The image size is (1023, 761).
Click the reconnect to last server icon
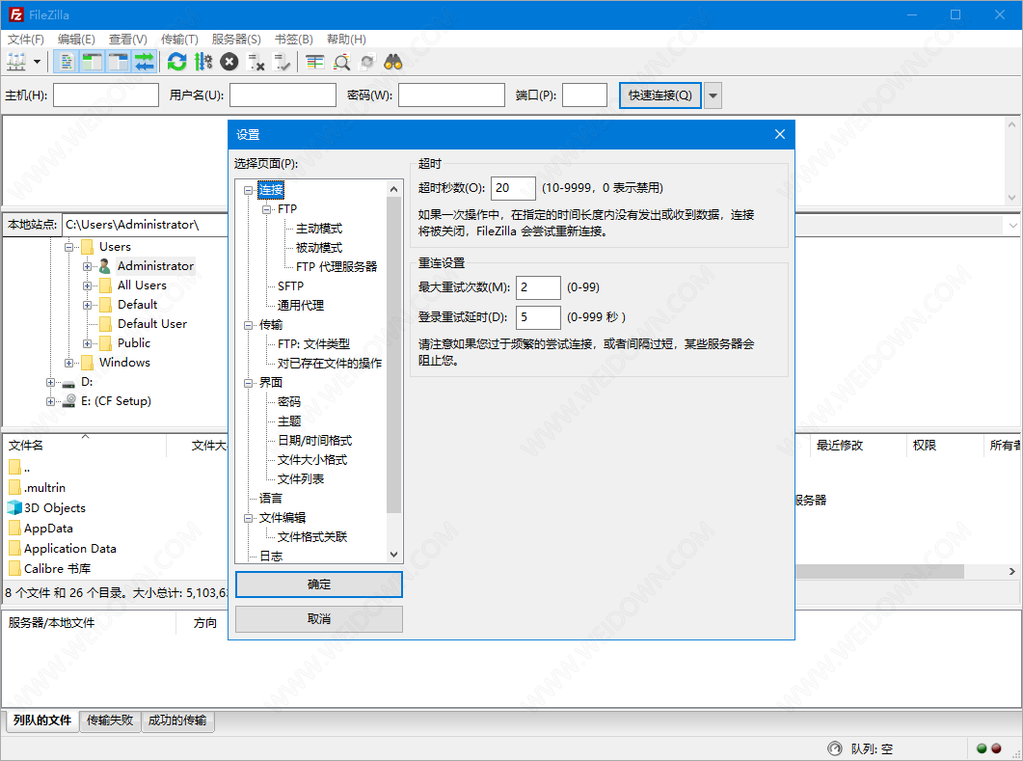[x=282, y=62]
